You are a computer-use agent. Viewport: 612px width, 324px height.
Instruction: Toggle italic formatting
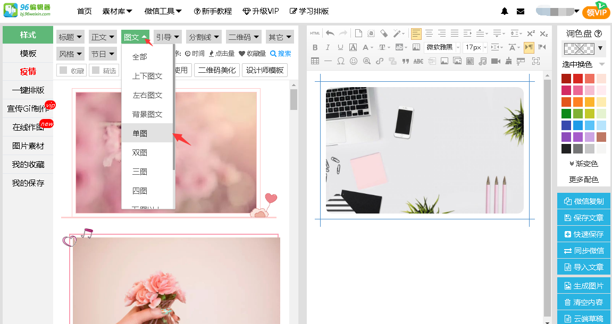pyautogui.click(x=328, y=47)
